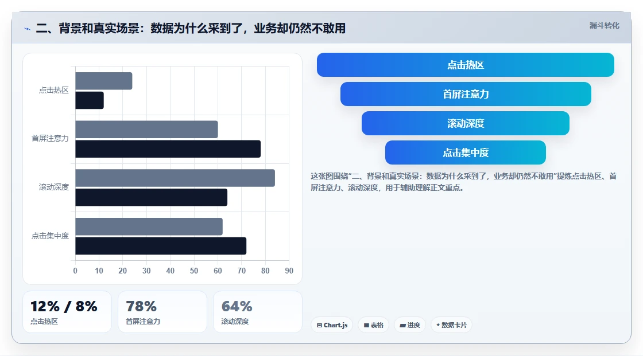Click the 64% 滚动深度 stat card
Image resolution: width=643 pixels, height=356 pixels.
(258, 312)
